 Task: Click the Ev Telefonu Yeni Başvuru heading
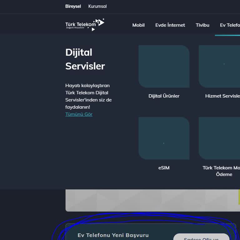pyautogui.click(x=113, y=235)
